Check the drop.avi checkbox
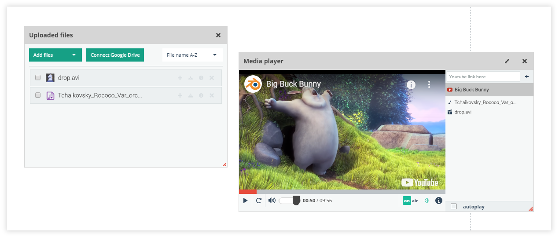The width and height of the screenshot is (559, 237). click(x=38, y=77)
